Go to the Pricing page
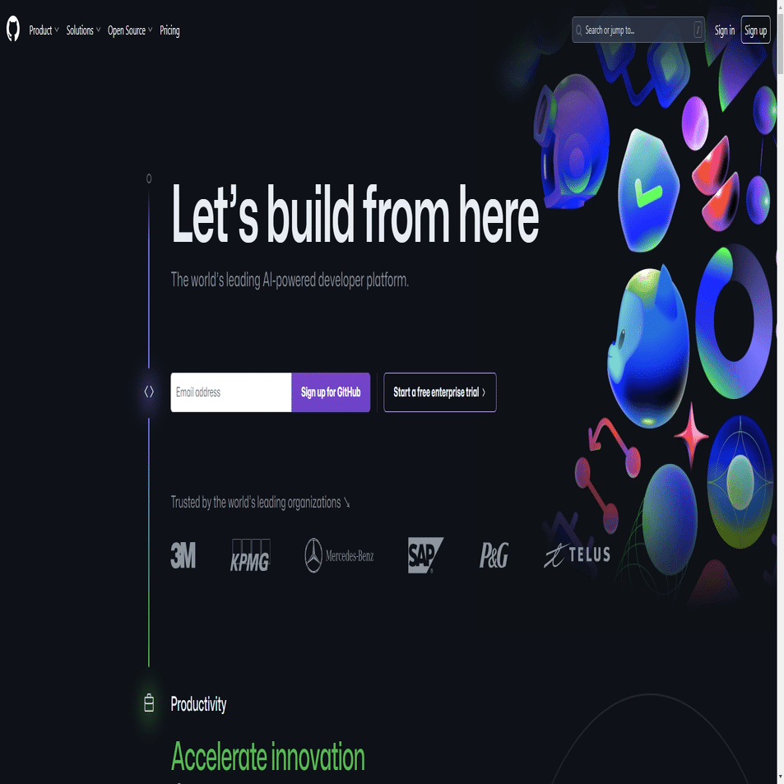Screen dimensions: 784x784 click(169, 30)
